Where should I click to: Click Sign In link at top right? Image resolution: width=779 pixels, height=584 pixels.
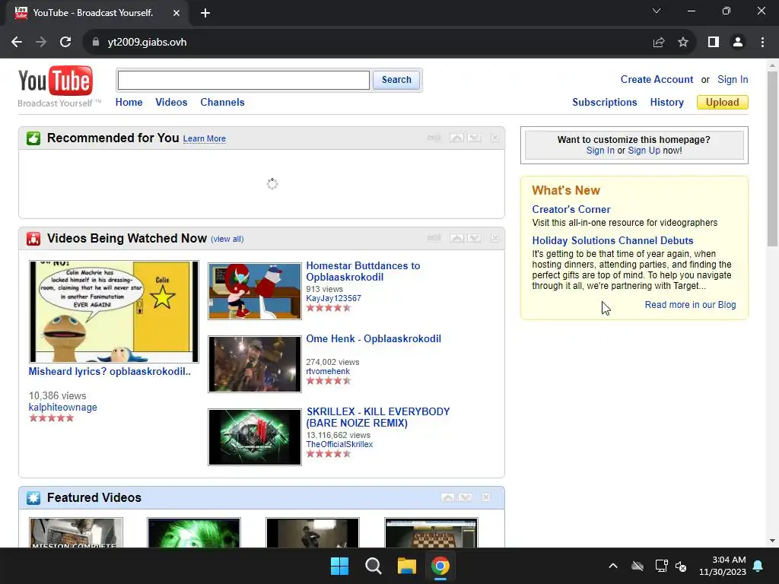733,79
